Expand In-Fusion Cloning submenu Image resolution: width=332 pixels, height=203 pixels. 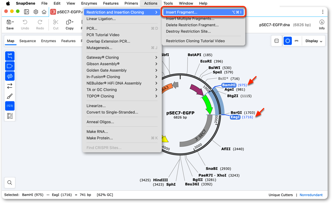click(122, 77)
